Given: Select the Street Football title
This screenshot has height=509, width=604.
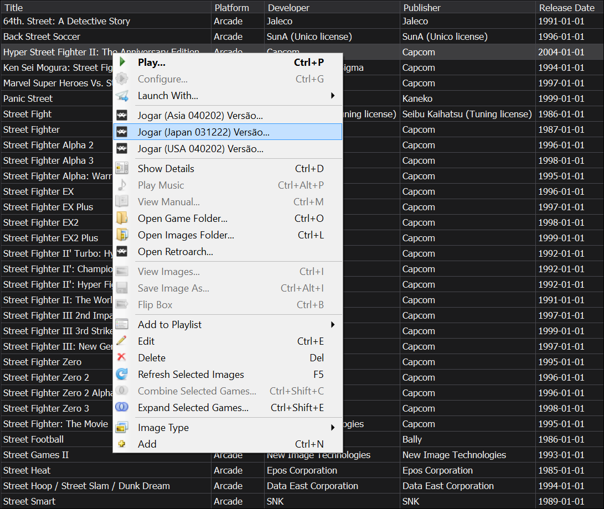Looking at the screenshot, I should pos(33,439).
